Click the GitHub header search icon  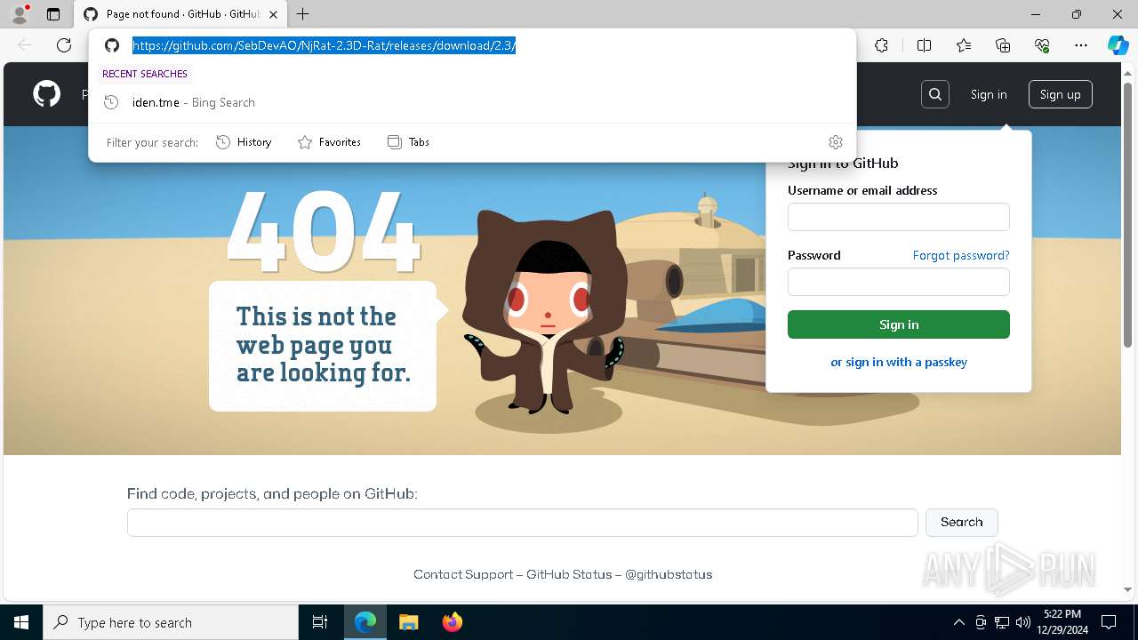coord(935,94)
